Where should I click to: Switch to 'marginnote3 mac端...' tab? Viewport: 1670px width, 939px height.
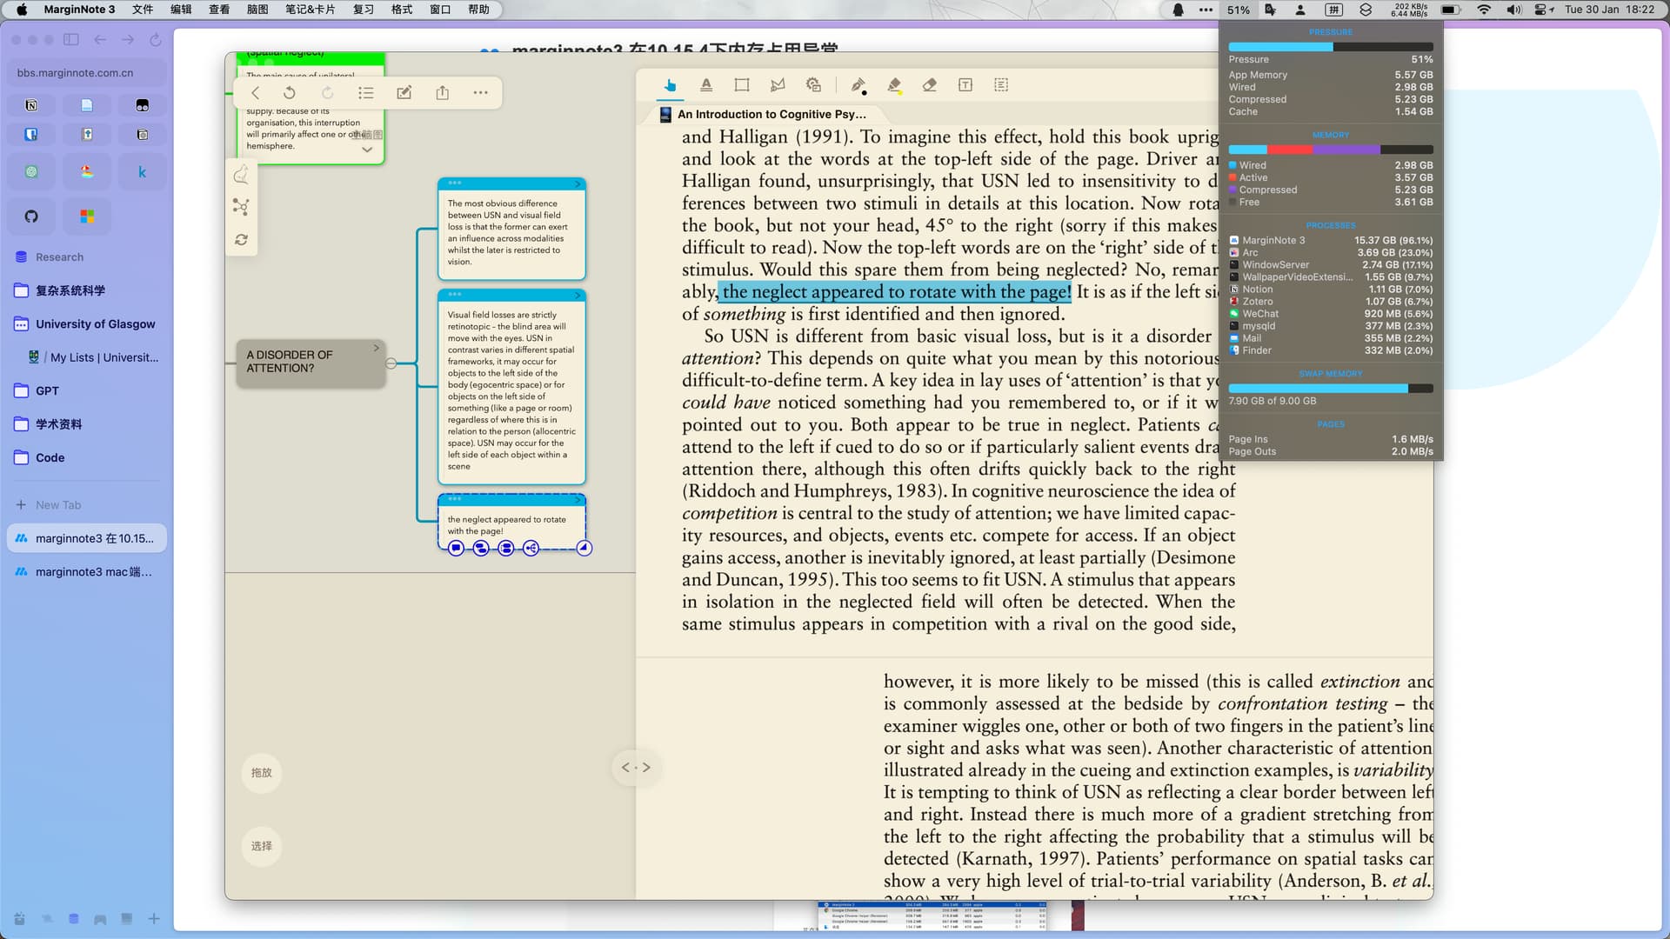(87, 572)
